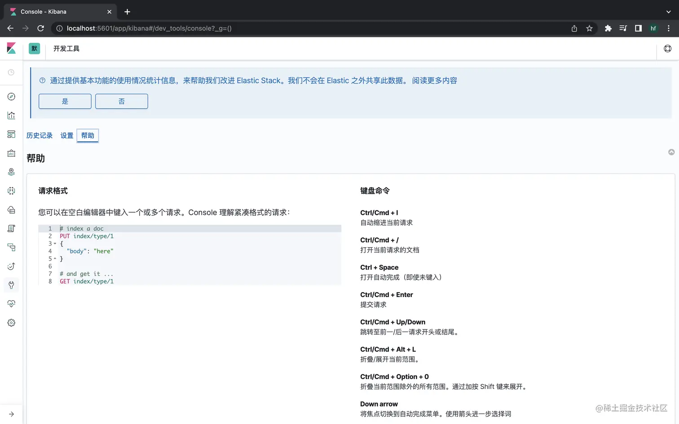
Task: Open the 阅读更多内容 link
Action: tap(435, 81)
